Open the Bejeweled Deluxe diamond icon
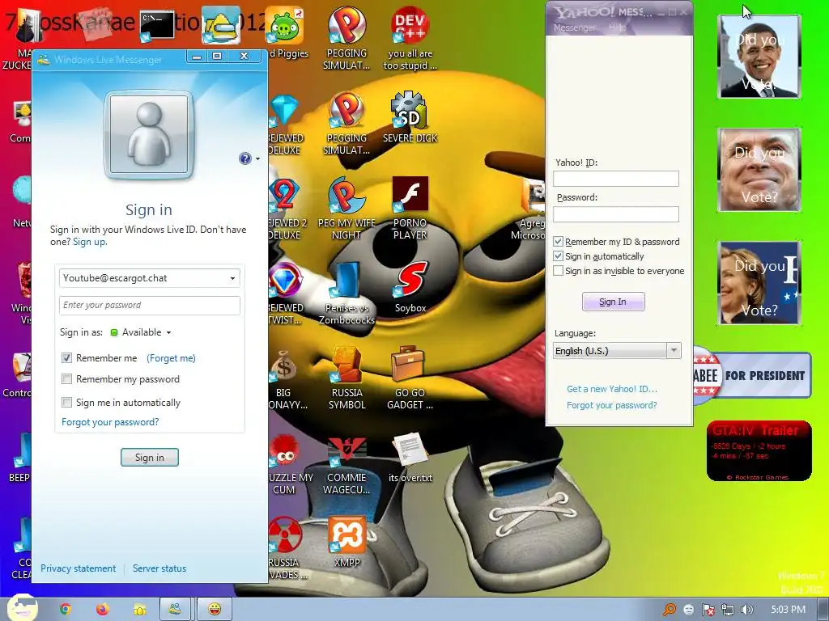The image size is (829, 621). point(285,125)
